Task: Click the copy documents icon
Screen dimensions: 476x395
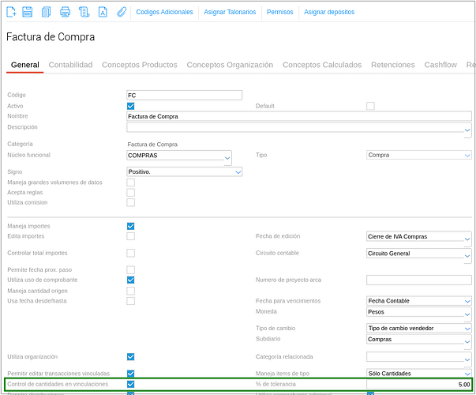Action: click(47, 12)
